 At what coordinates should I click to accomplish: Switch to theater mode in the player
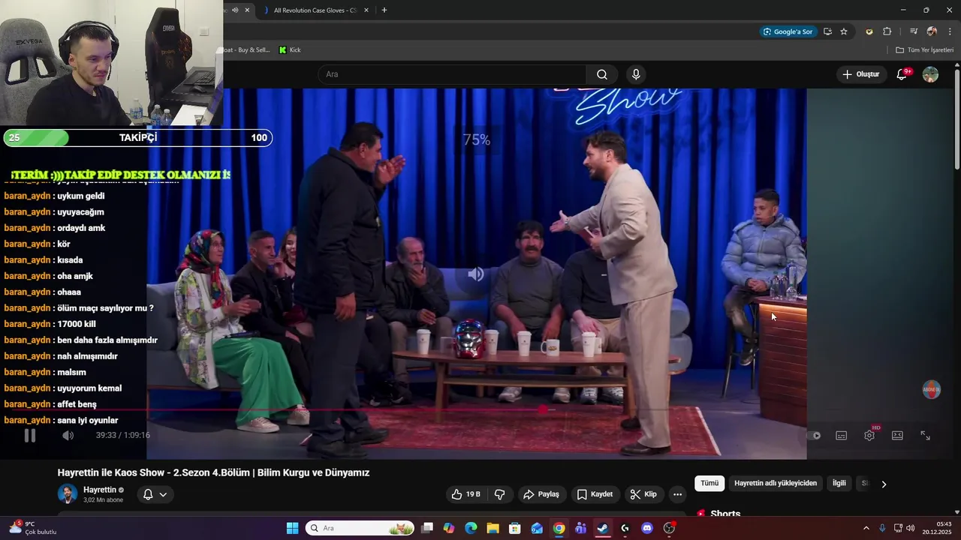pos(897,436)
